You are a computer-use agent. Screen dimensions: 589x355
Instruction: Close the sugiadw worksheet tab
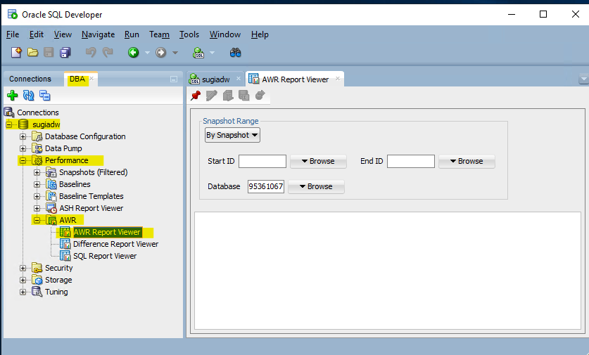coord(238,79)
